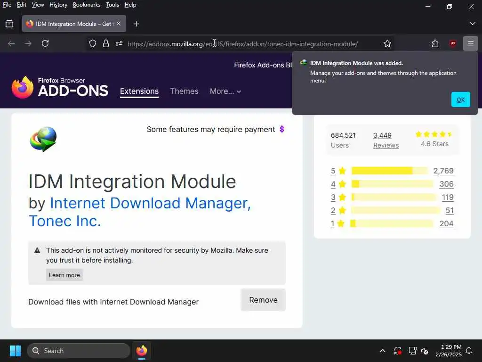This screenshot has width=482, height=362.
Task: Click the Firefox taskbar icon
Action: (x=142, y=351)
